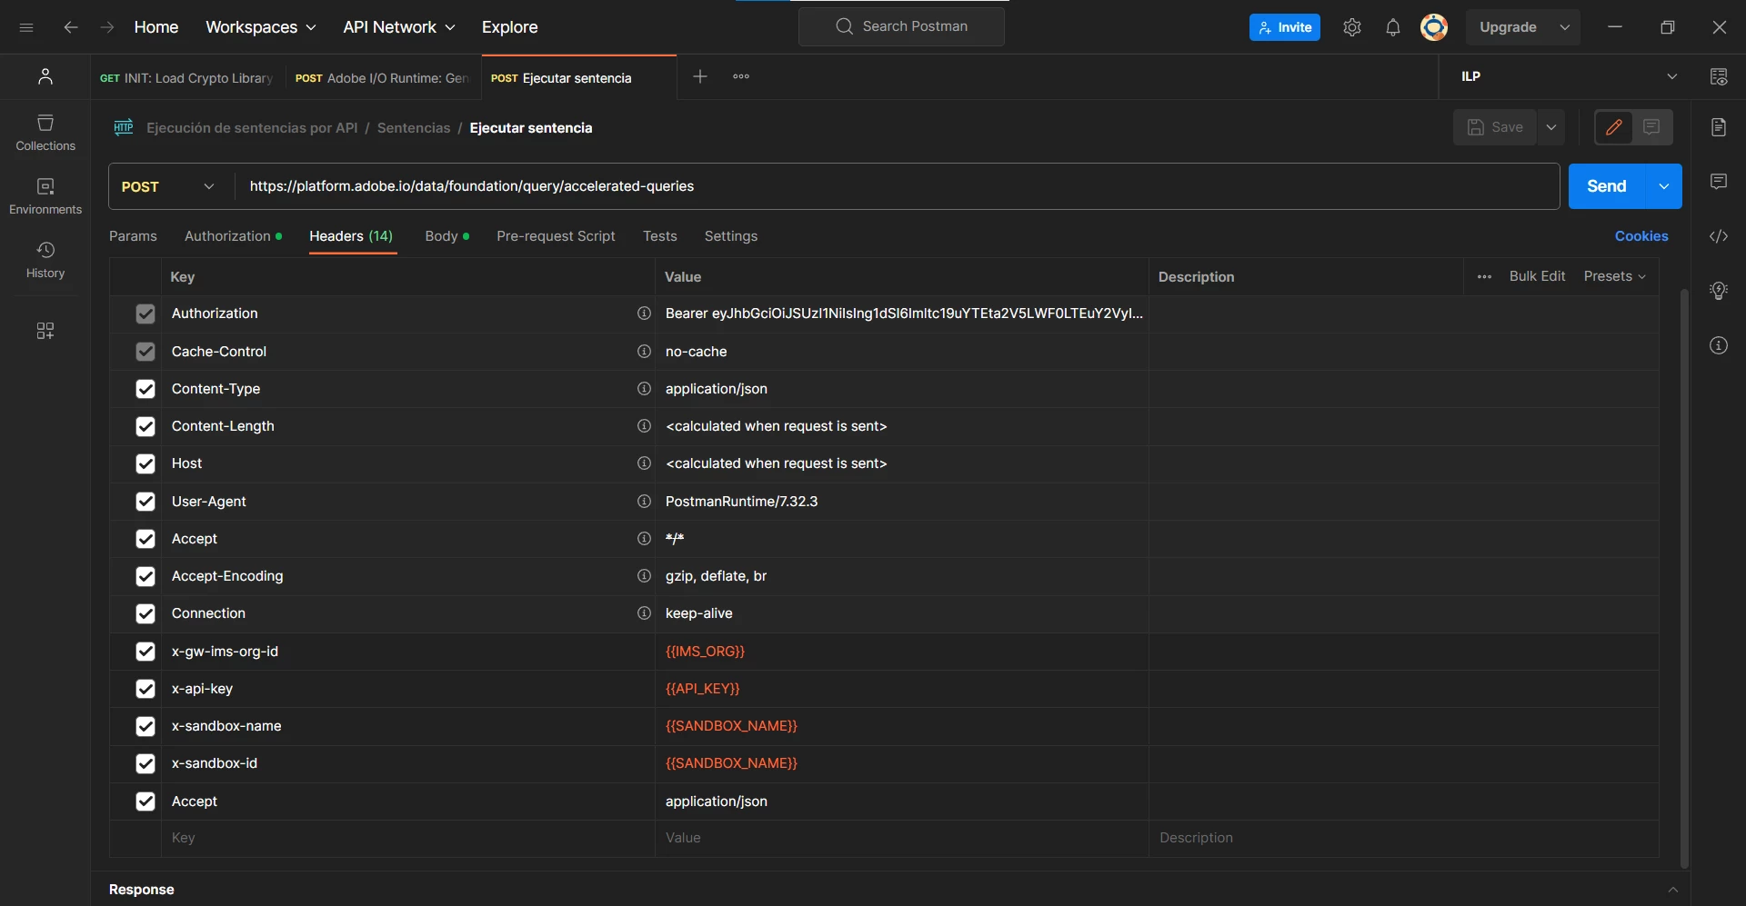Open headers table ellipsis options
Image resolution: width=1746 pixels, height=906 pixels.
coord(1484,276)
